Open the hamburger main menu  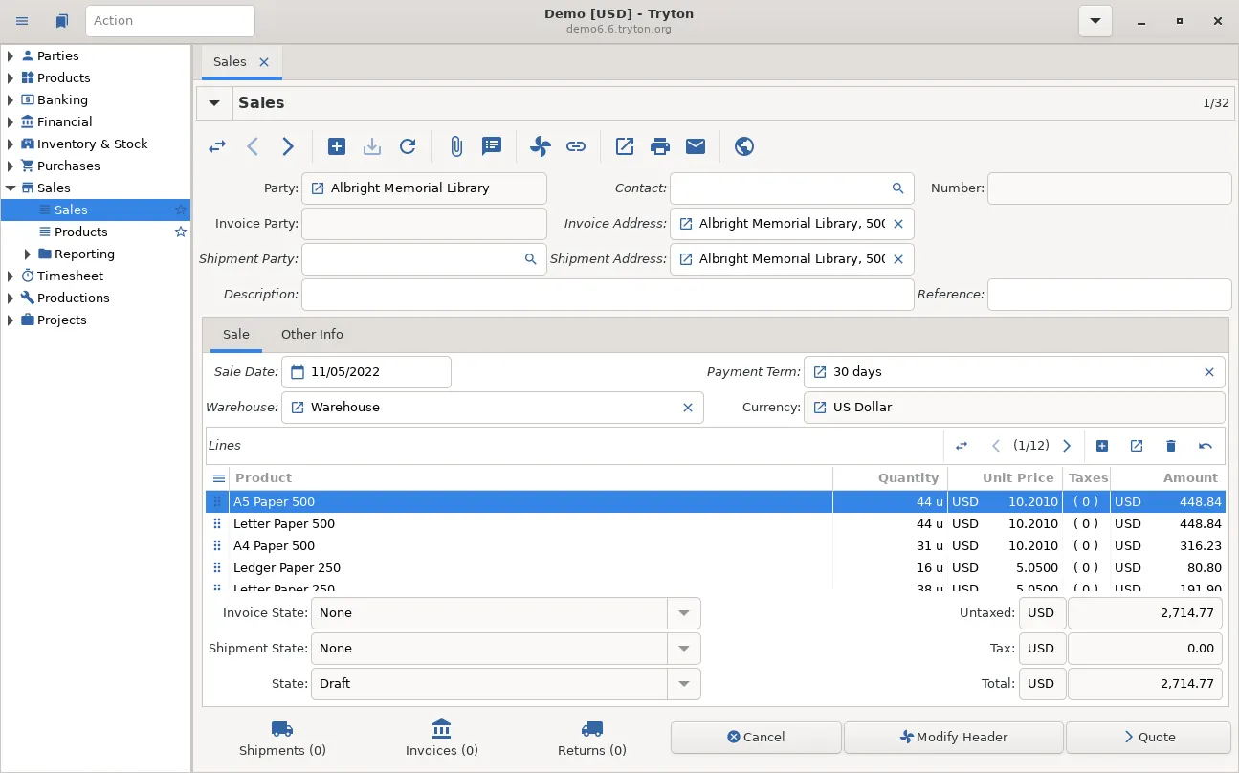(x=22, y=20)
